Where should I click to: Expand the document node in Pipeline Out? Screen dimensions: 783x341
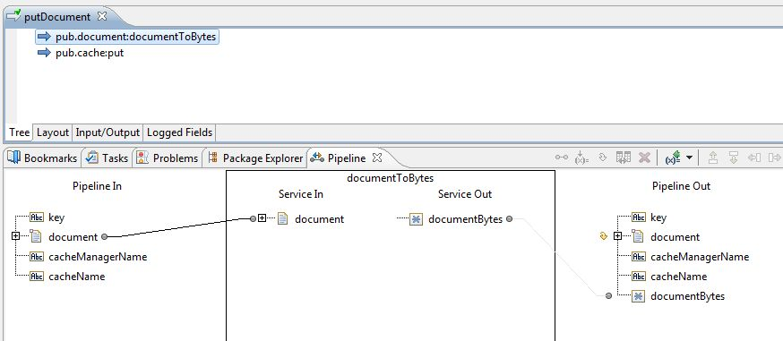[618, 236]
